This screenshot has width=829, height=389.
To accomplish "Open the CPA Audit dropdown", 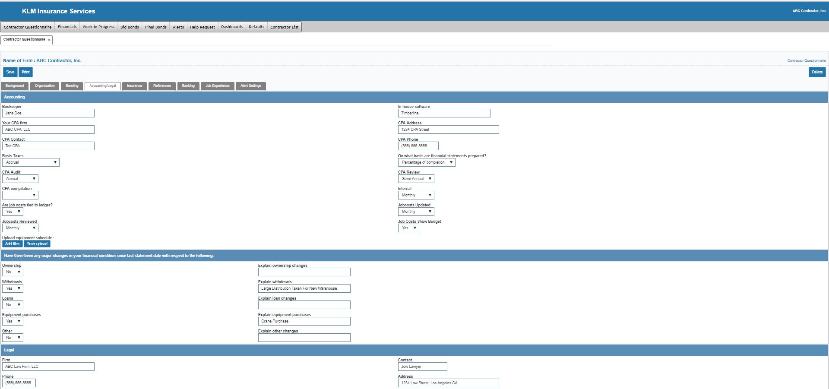I will [x=20, y=179].
